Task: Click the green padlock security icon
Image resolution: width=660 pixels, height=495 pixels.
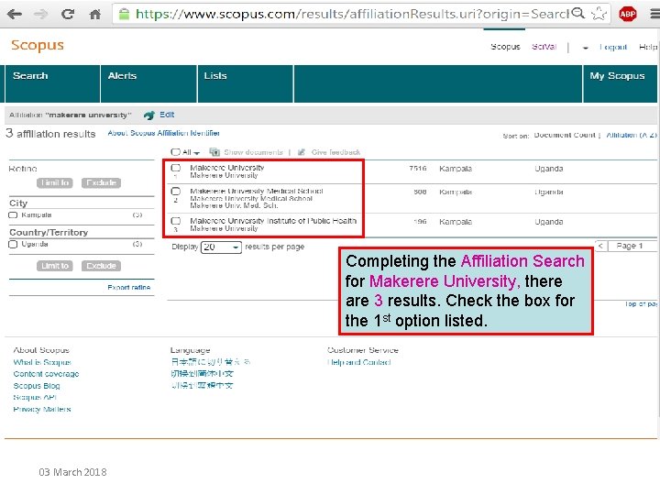Action: [x=124, y=14]
